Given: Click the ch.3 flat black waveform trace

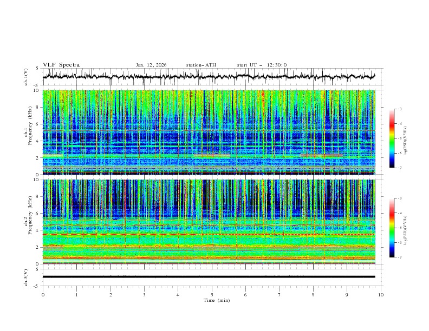Looking at the screenshot, I should pos(209,277).
